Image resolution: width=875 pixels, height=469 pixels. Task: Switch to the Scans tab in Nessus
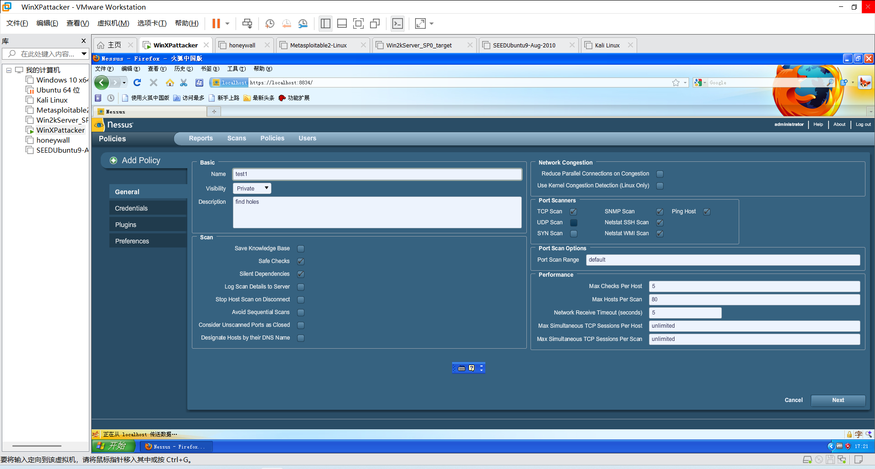(237, 138)
